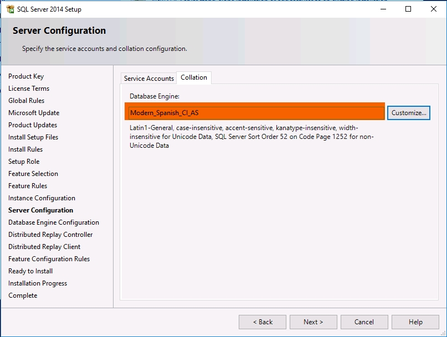Minimize the setup window
The height and width of the screenshot is (337, 447).
pos(383,9)
